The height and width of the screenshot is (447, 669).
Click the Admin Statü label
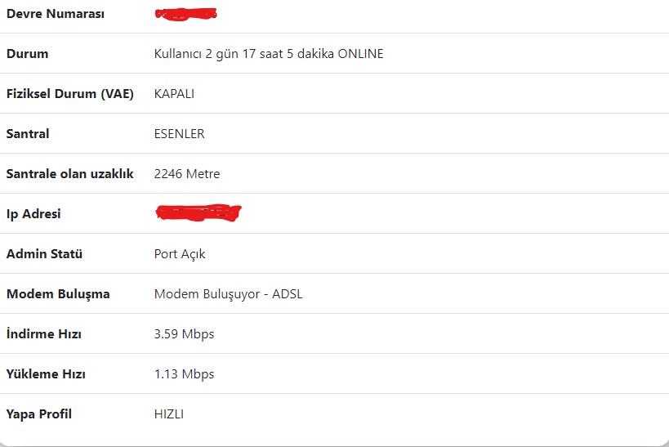(44, 254)
